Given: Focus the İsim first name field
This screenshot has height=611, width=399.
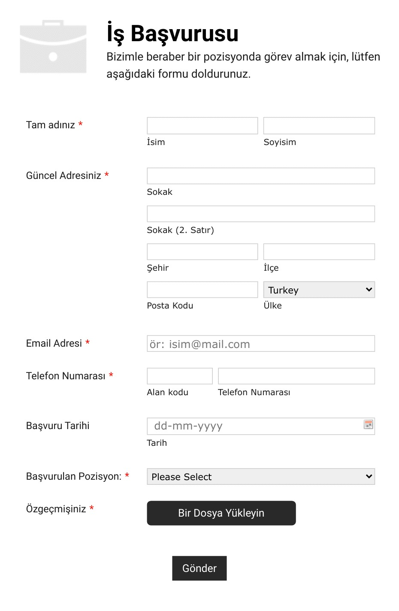Looking at the screenshot, I should click(x=203, y=126).
